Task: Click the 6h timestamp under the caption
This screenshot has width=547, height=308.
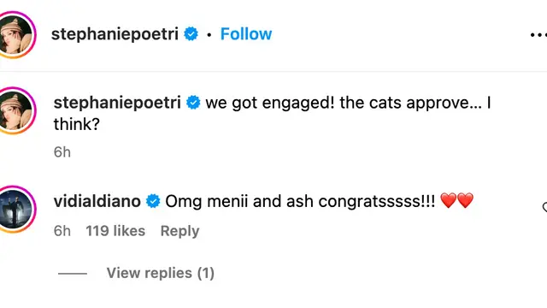Action: [x=62, y=152]
